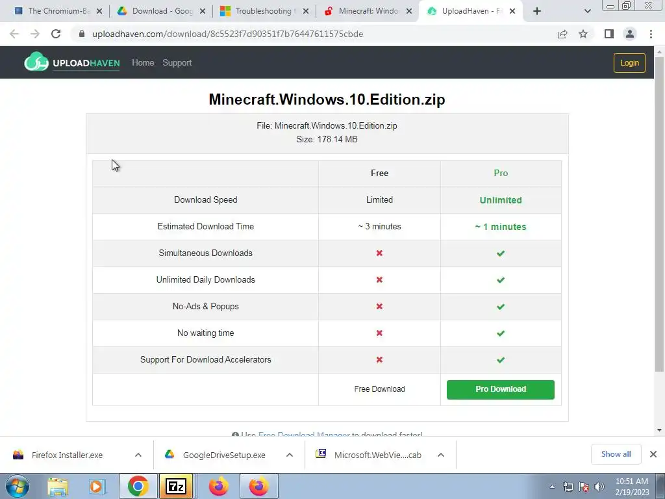Click the Login button
Viewport: 665px width, 499px height.
click(629, 63)
